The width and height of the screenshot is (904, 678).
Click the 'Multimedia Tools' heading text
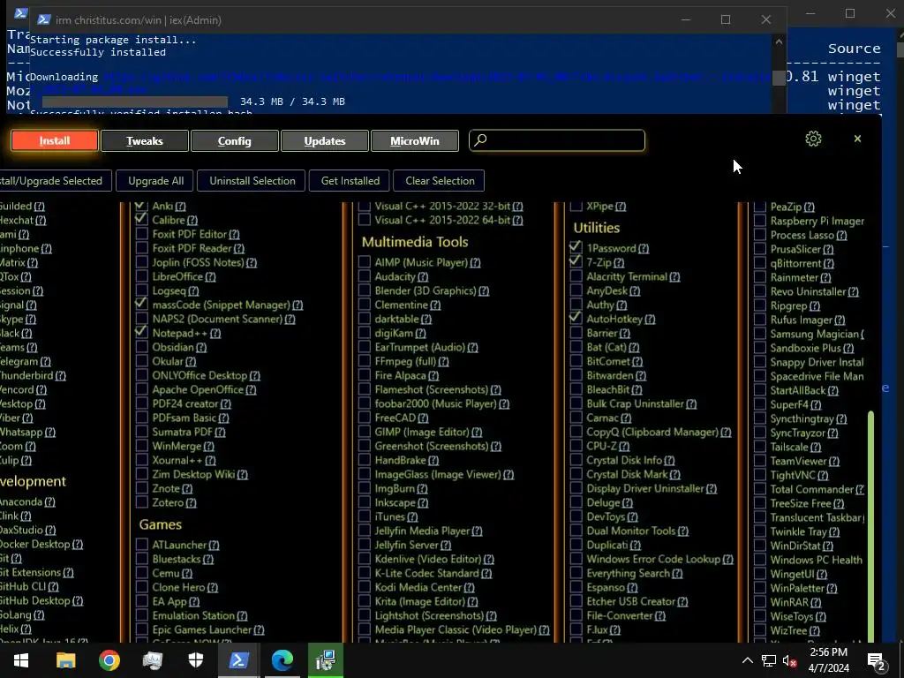click(415, 242)
